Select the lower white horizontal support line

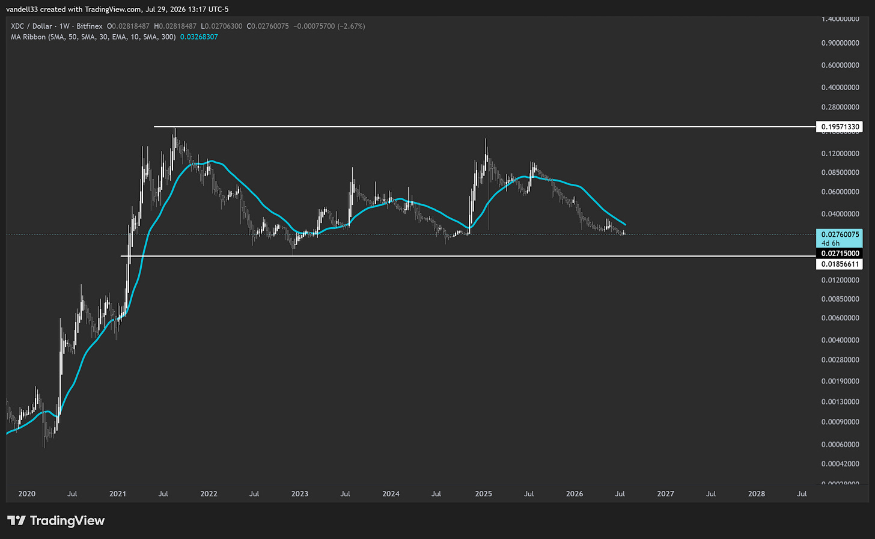click(468, 256)
